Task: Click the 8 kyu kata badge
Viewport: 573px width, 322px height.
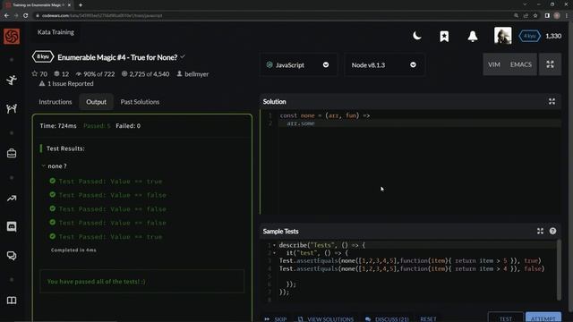Action: [43, 57]
